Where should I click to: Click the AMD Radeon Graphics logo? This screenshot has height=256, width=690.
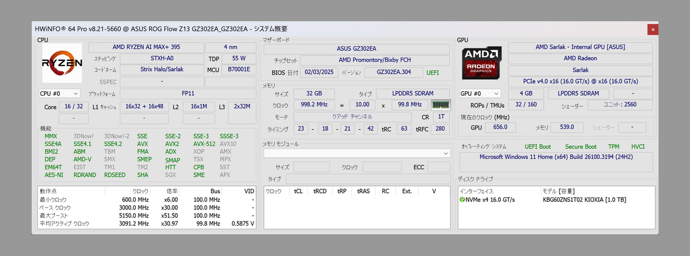[483, 64]
